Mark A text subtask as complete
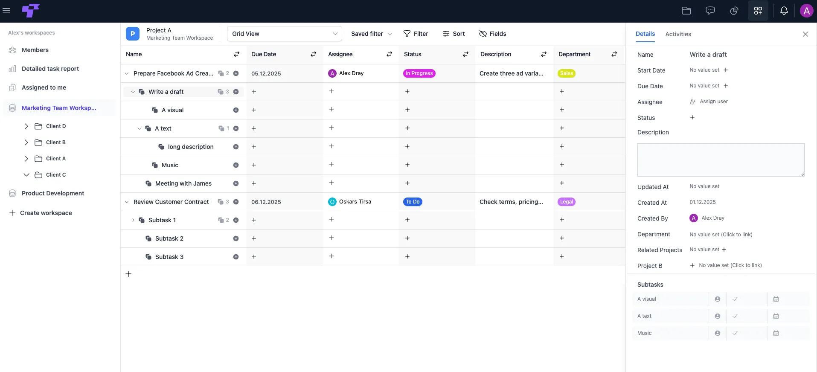The image size is (817, 372). point(735,316)
